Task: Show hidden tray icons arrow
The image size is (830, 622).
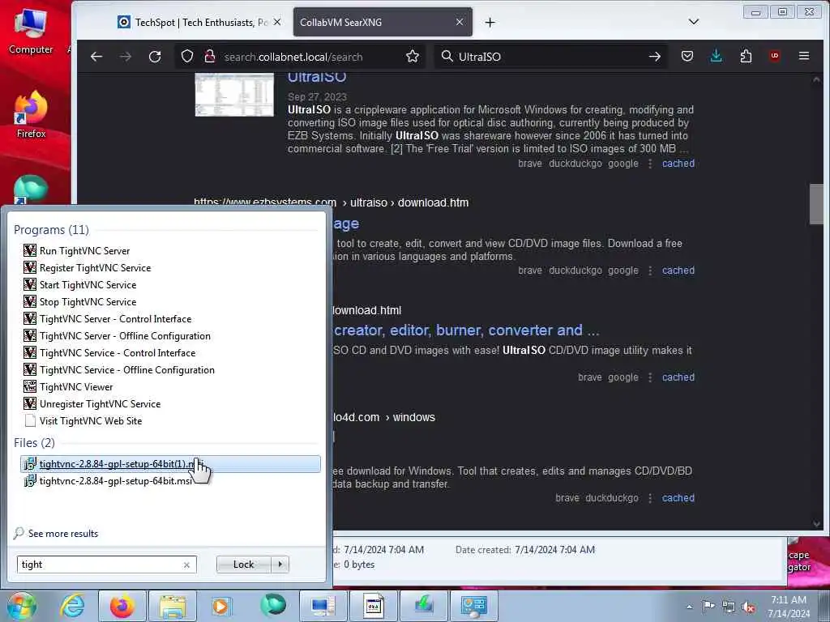Action: pyautogui.click(x=689, y=607)
